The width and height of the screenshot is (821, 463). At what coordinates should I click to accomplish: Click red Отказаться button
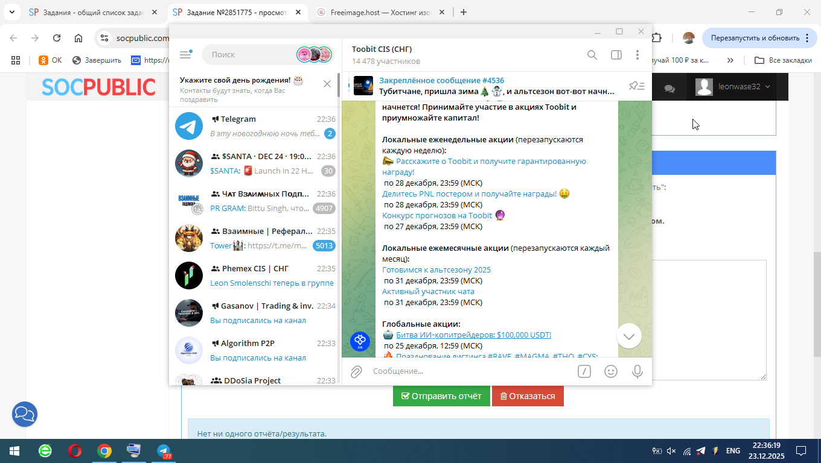point(528,396)
